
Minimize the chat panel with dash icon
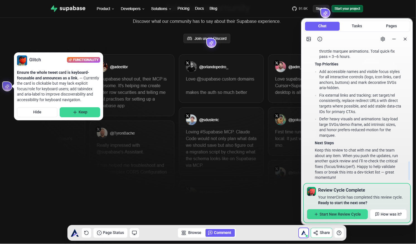pos(394,39)
